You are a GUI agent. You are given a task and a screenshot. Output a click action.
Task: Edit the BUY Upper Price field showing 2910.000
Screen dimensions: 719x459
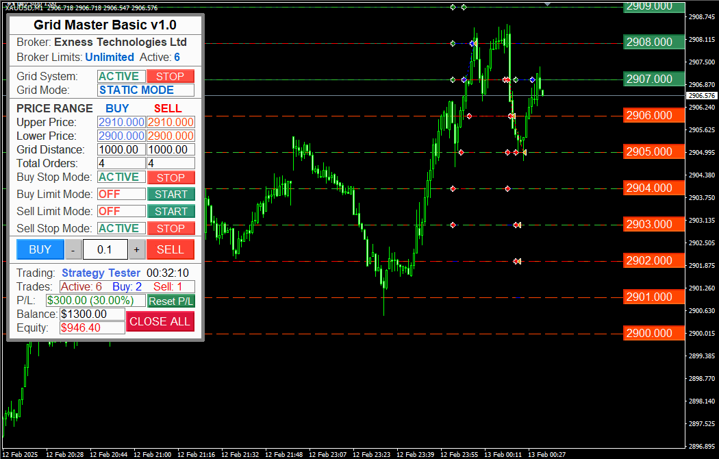click(120, 121)
